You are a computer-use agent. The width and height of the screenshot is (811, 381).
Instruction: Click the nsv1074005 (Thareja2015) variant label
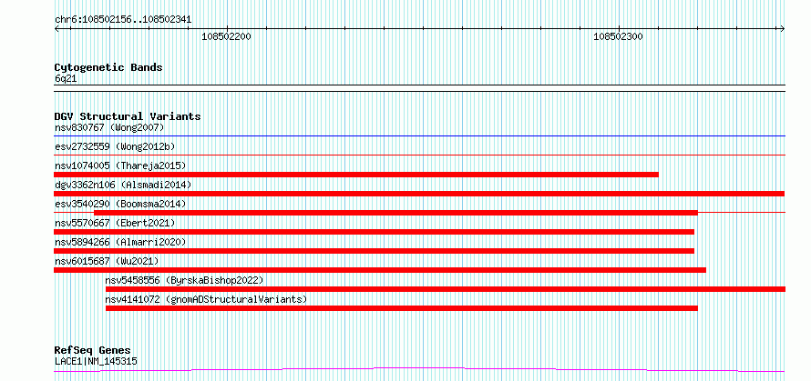pyautogui.click(x=120, y=165)
